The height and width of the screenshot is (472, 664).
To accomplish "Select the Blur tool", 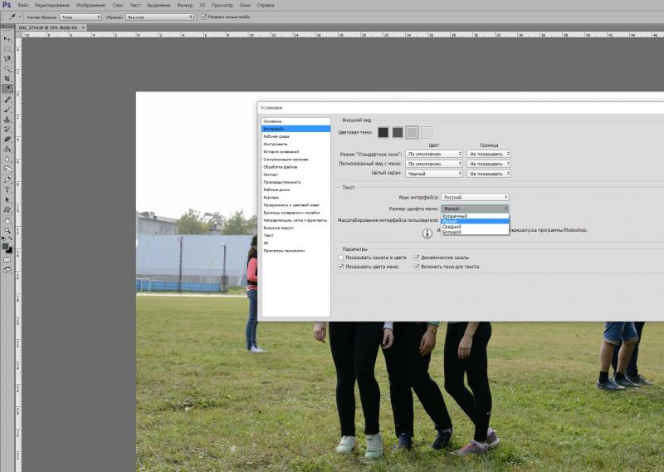I will point(7,159).
